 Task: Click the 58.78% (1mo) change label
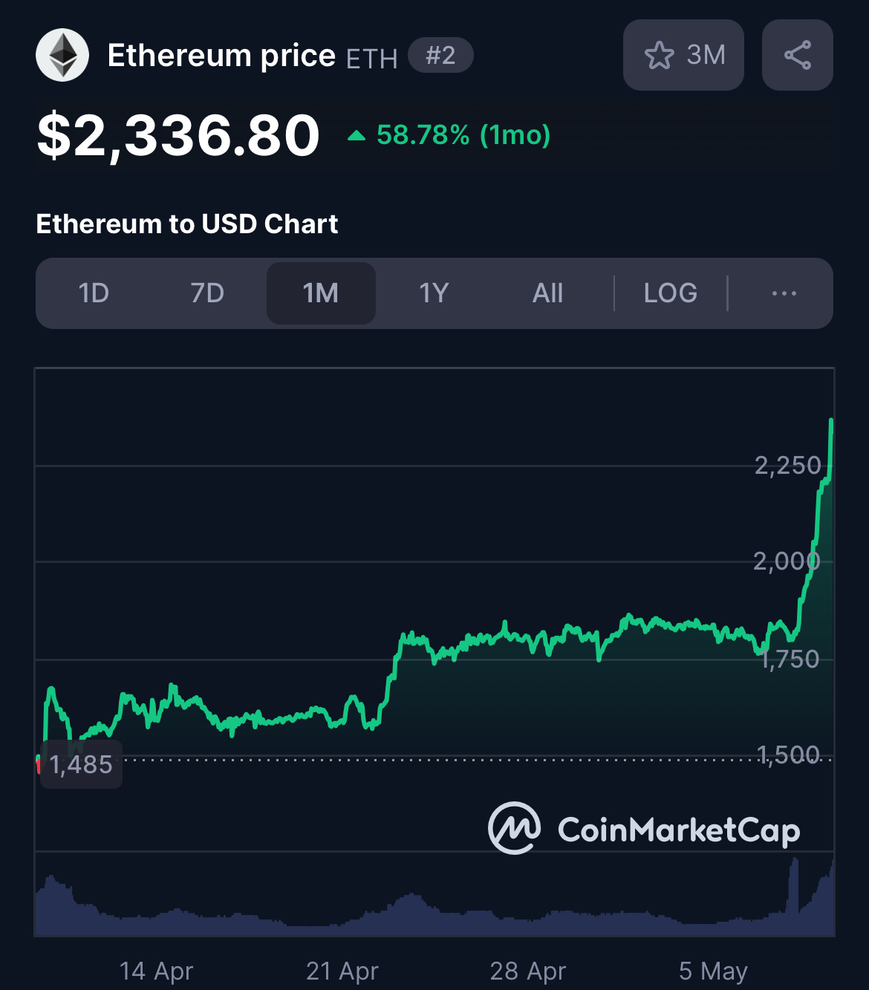coord(463,135)
